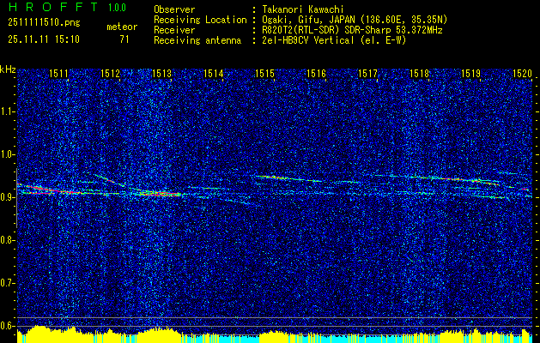540x343 pixels.
Task: Click the kHz axis unit label
Action: click(8, 69)
